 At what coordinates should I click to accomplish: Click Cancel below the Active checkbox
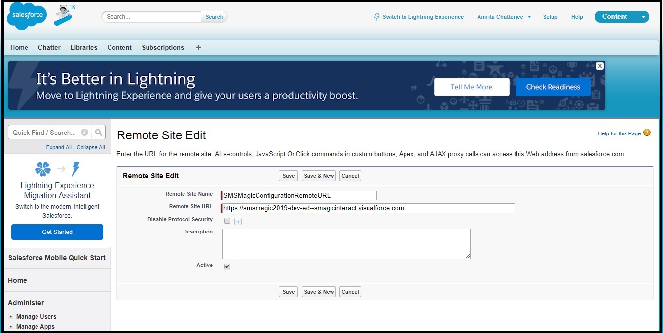(x=350, y=292)
